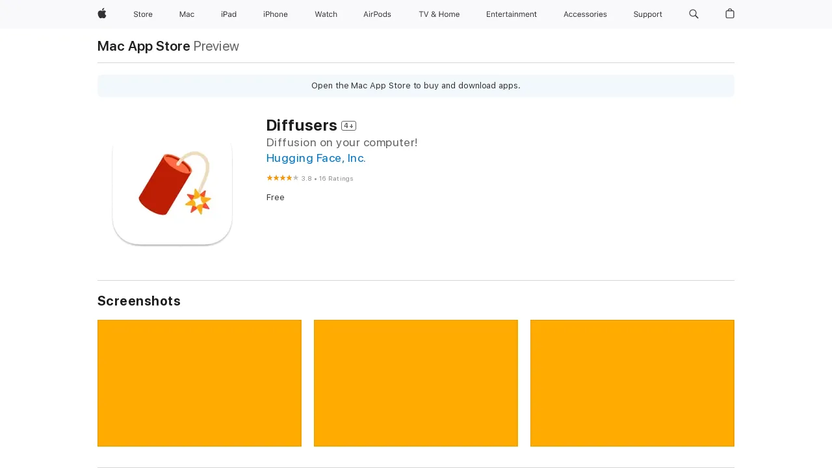Select the third screenshot thumbnail

[632, 383]
